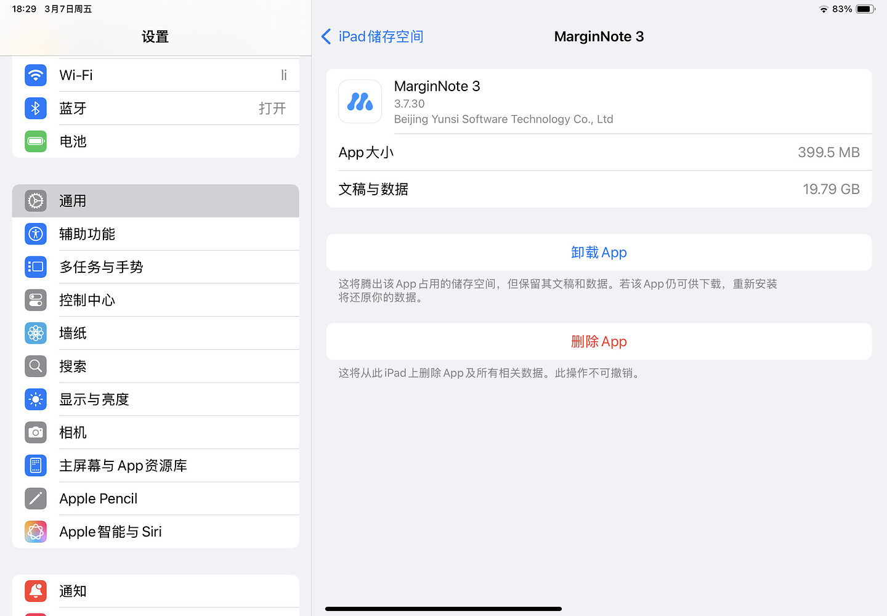Open the 蓝牙 settings row

point(155,108)
